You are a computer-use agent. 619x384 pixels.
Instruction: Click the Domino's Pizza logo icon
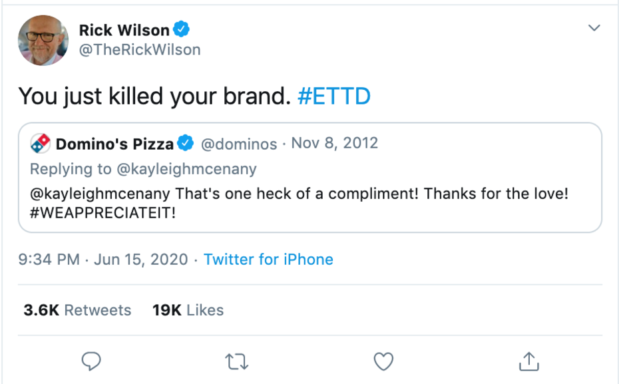(40, 143)
